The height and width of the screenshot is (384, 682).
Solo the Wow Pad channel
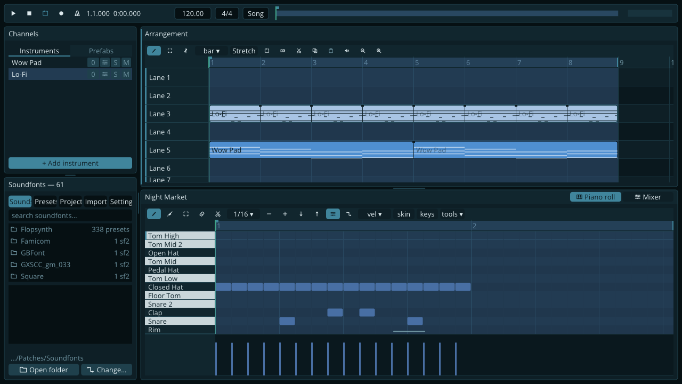tap(116, 62)
